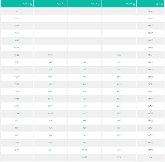Click the year cell ۱۳۹۵ in the سال column
The width and height of the screenshot is (165, 162).
pos(150,120)
